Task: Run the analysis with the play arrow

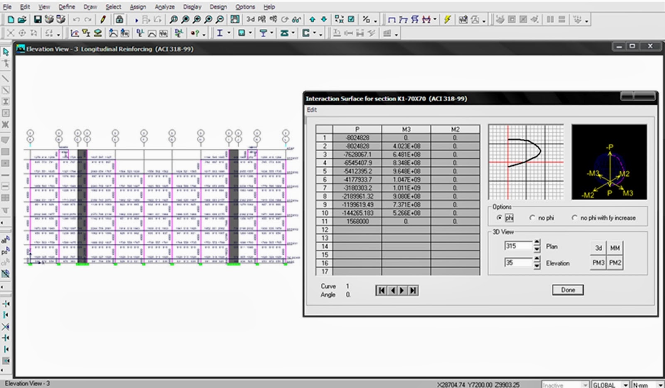Action: pyautogui.click(x=136, y=20)
